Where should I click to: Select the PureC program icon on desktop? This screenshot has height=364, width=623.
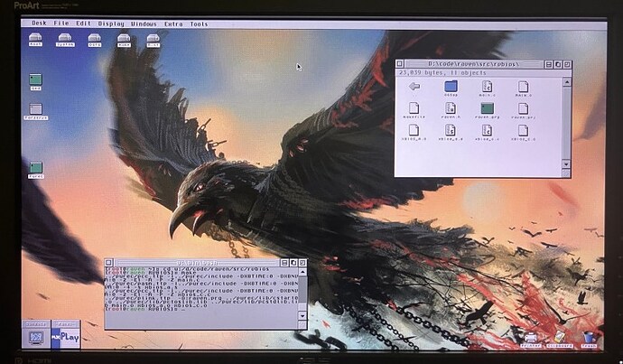(36, 170)
